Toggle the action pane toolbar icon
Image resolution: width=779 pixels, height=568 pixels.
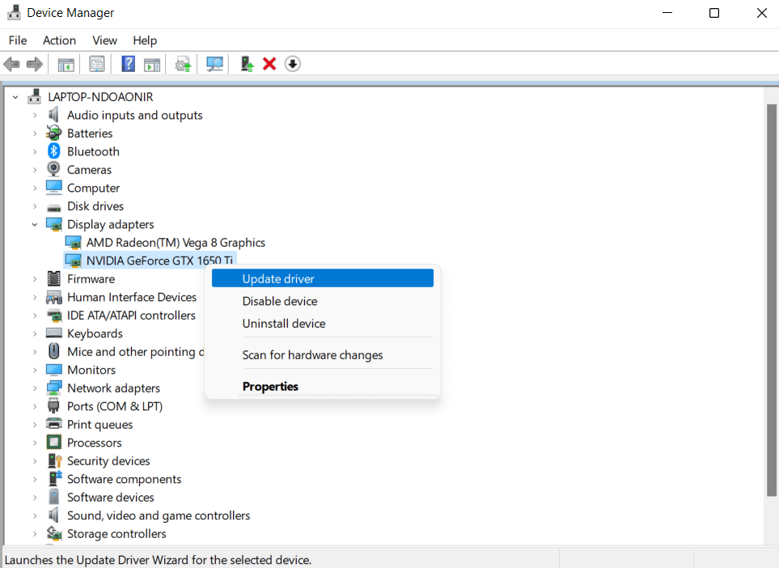[x=152, y=64]
